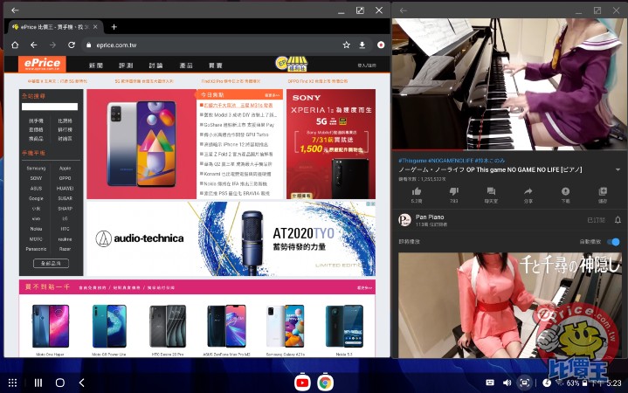This screenshot has width=628, height=393.
Task: Open a new Chrome tab with plus
Action: [x=114, y=27]
